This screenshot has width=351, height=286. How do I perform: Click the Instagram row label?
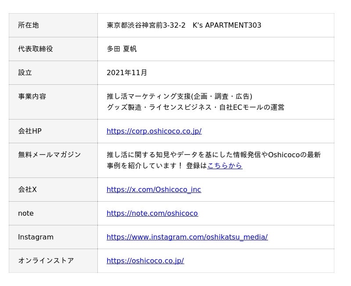pyautogui.click(x=36, y=237)
